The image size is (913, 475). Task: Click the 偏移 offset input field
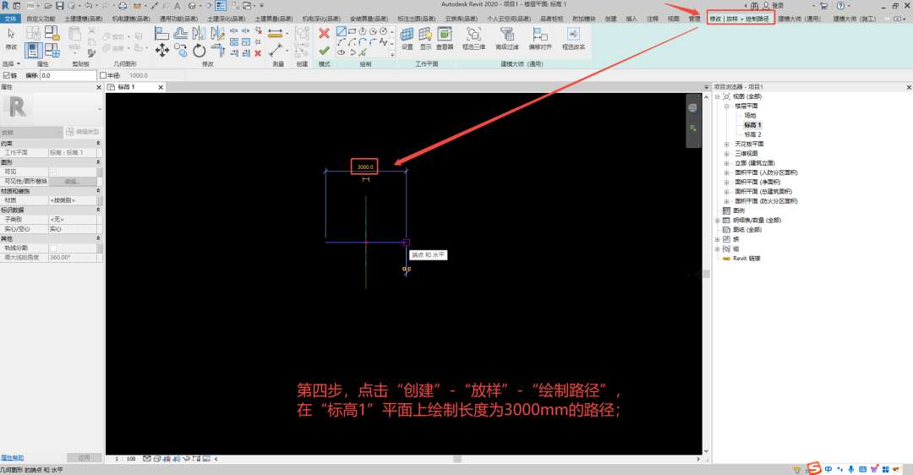click(68, 76)
